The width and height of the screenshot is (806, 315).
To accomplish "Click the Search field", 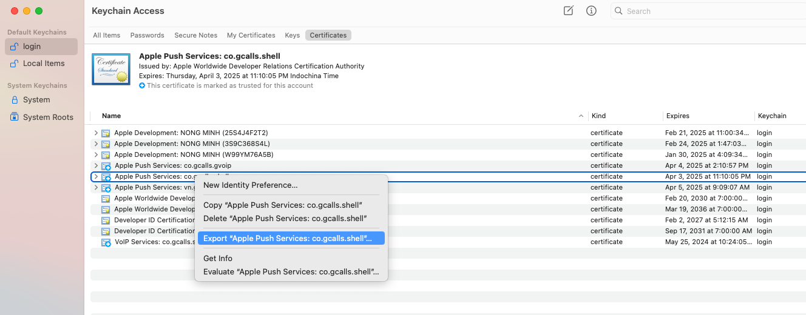I will (710, 11).
